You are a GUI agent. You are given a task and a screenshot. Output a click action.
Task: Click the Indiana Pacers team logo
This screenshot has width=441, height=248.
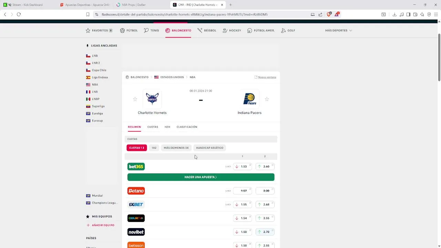[249, 99]
